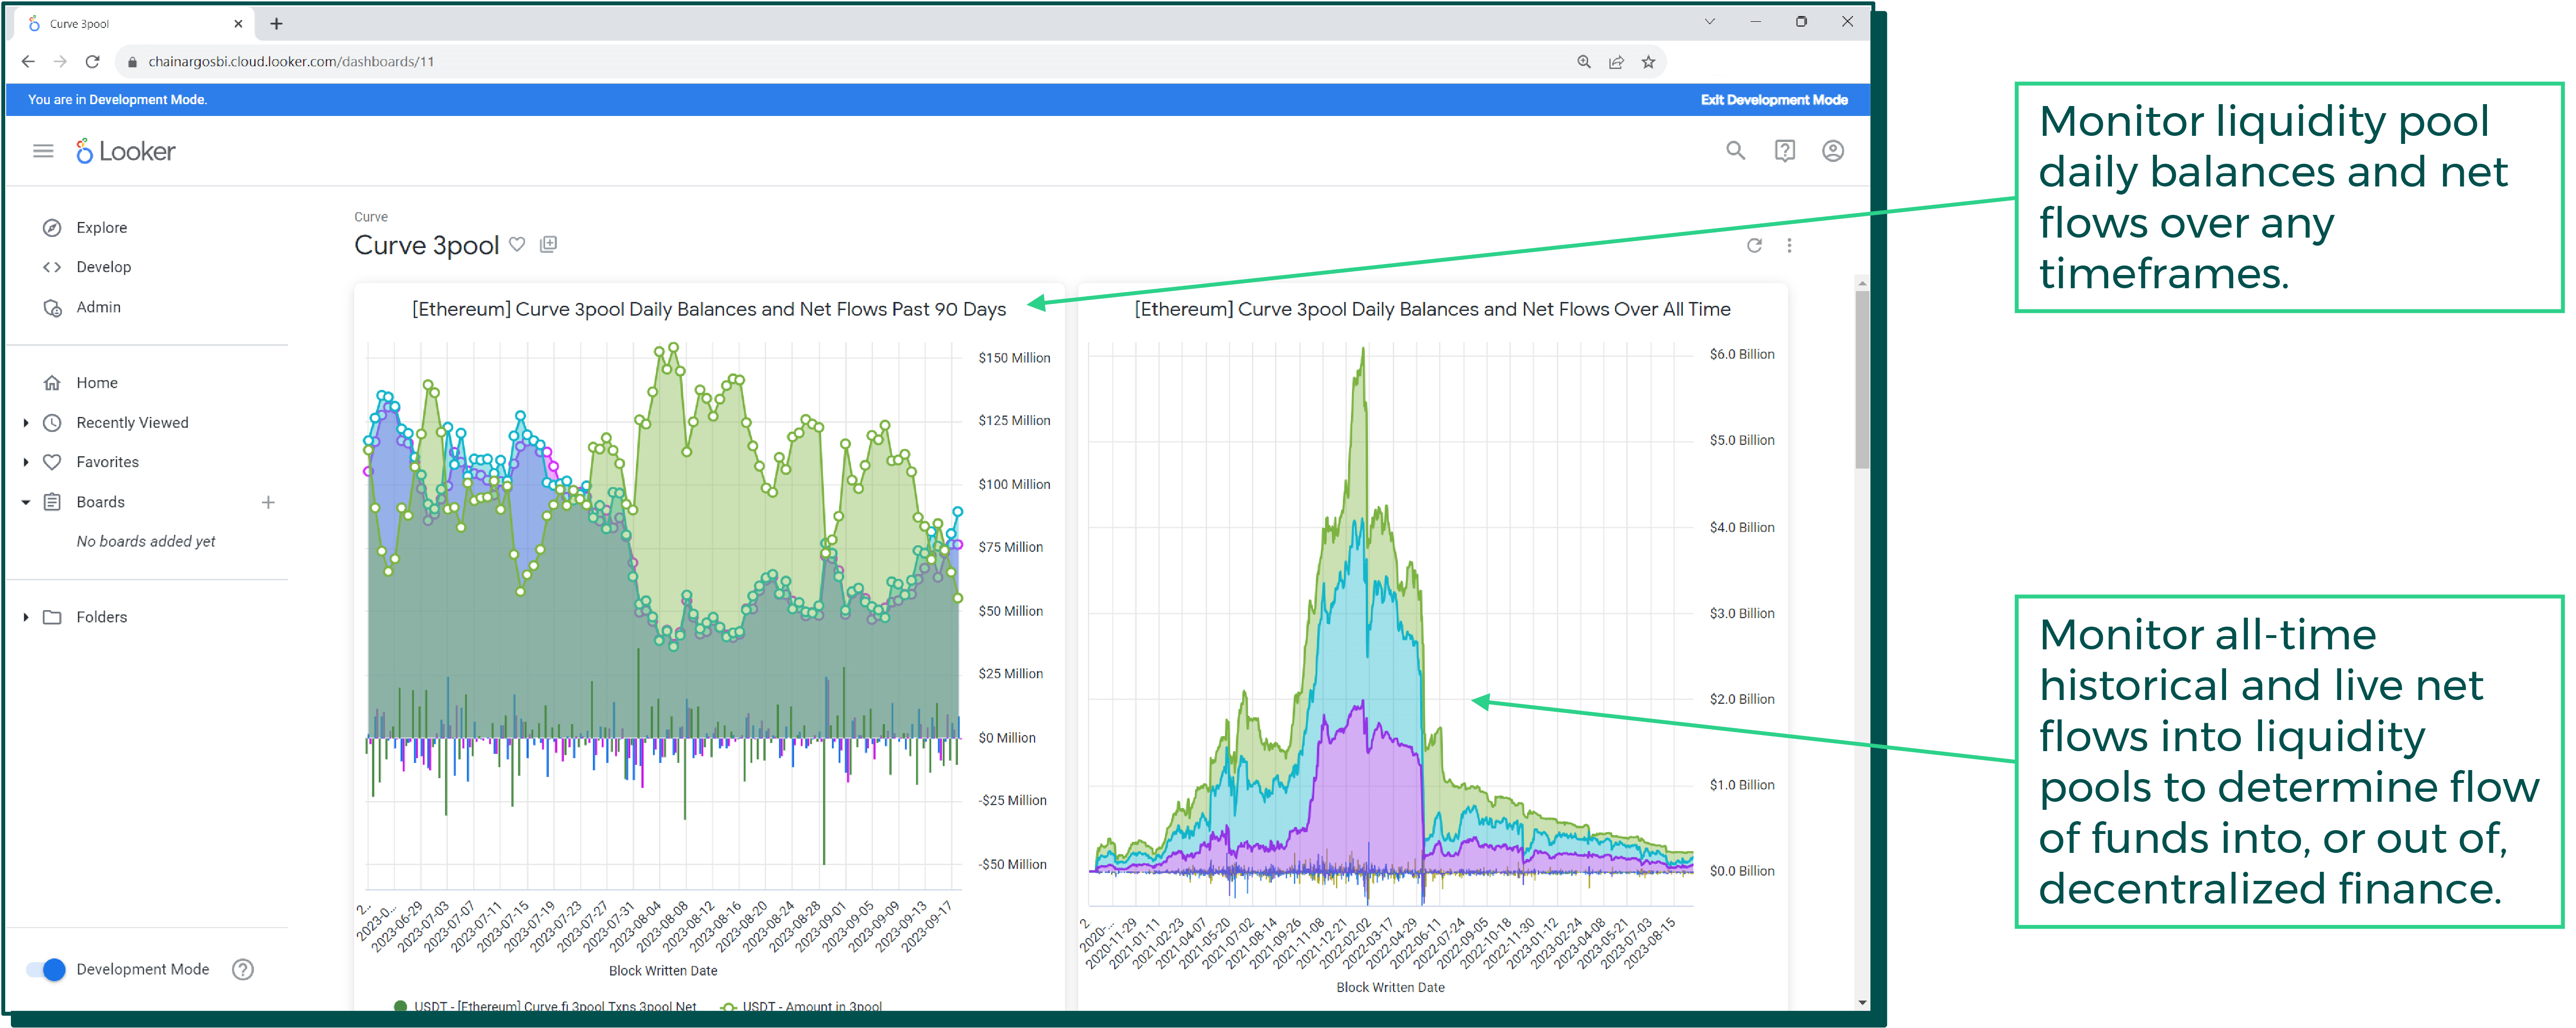2576x1028 pixels.
Task: Open the Looker search icon
Action: (x=1735, y=151)
